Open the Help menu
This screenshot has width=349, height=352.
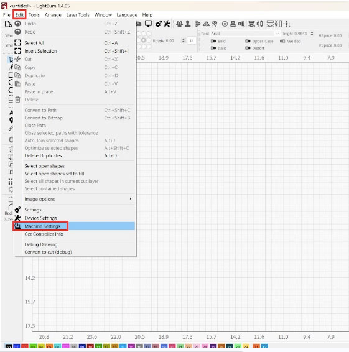click(x=147, y=15)
